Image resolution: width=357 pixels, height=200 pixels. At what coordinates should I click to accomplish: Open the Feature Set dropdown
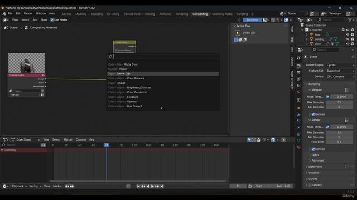(x=340, y=71)
